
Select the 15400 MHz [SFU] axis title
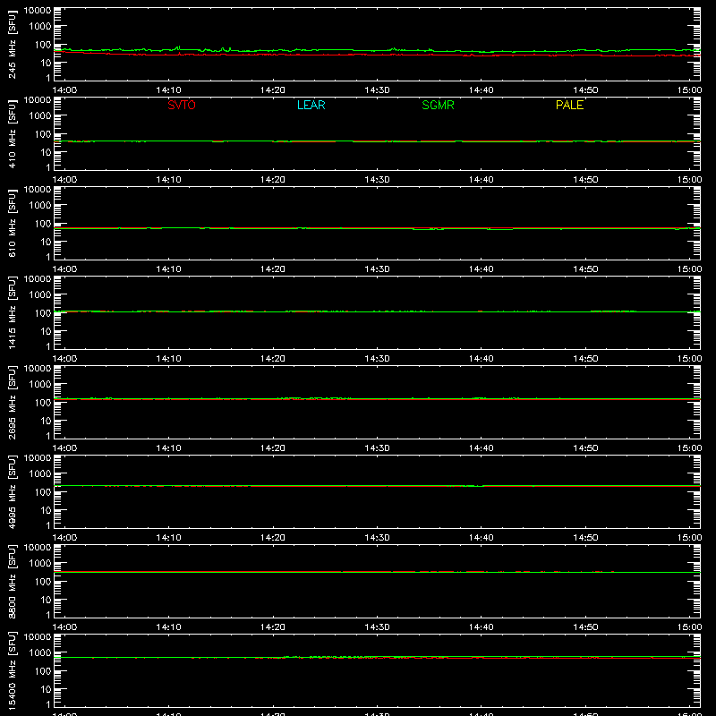tap(13, 670)
